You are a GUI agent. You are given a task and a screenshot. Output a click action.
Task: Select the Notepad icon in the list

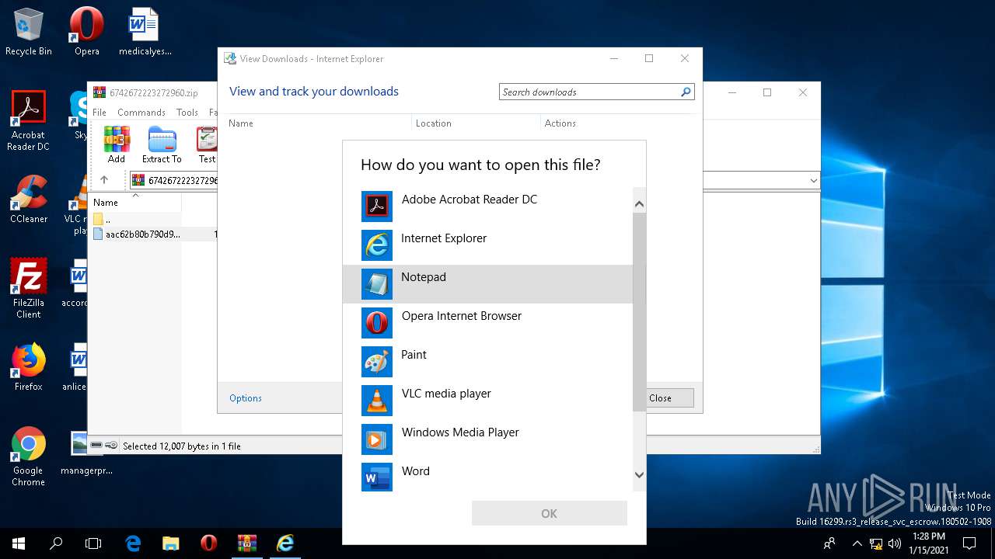[377, 283]
